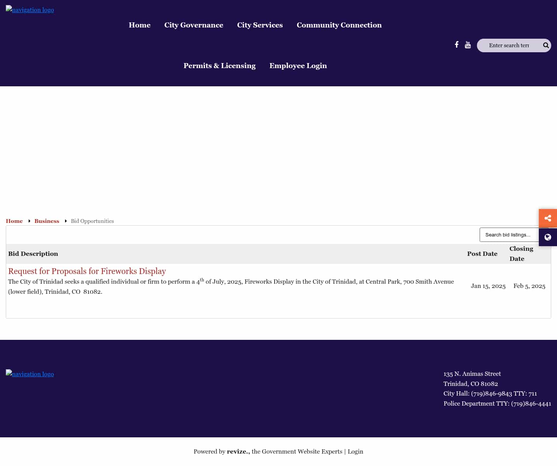
Task: Open the globe translate button
Action: pos(548,237)
